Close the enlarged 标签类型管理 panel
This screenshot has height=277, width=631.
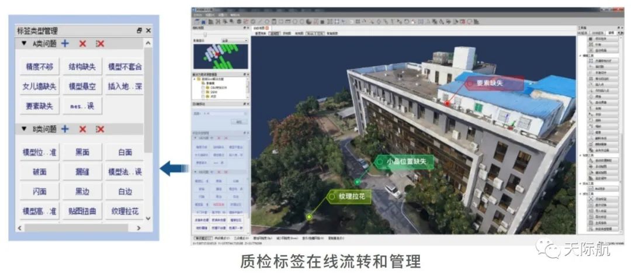point(148,30)
